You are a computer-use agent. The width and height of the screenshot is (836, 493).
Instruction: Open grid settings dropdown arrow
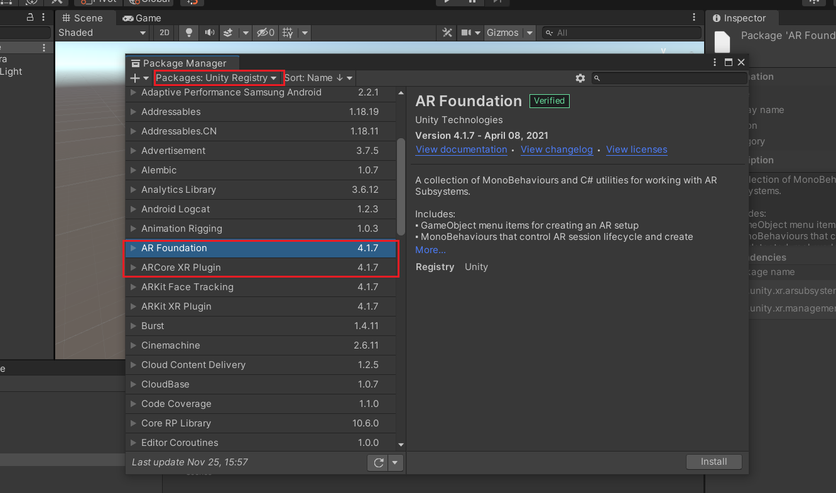[305, 33]
